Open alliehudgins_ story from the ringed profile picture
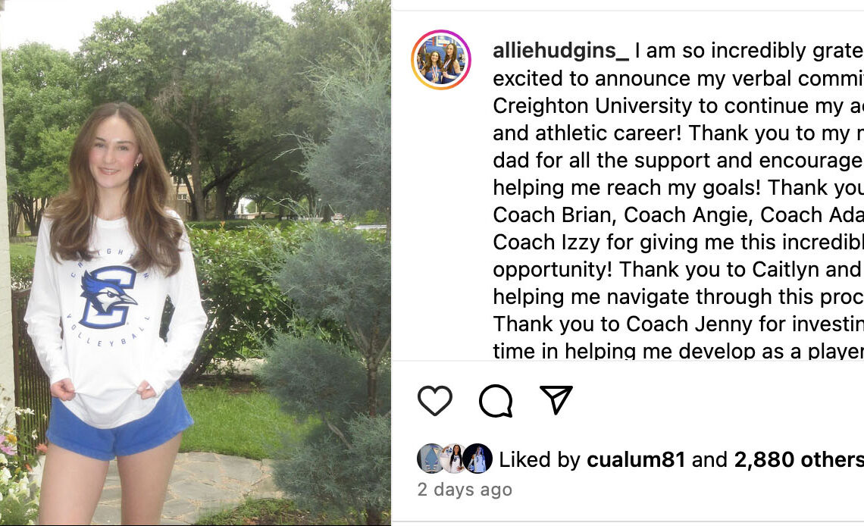Viewport: 864px width, 526px height. [441, 59]
